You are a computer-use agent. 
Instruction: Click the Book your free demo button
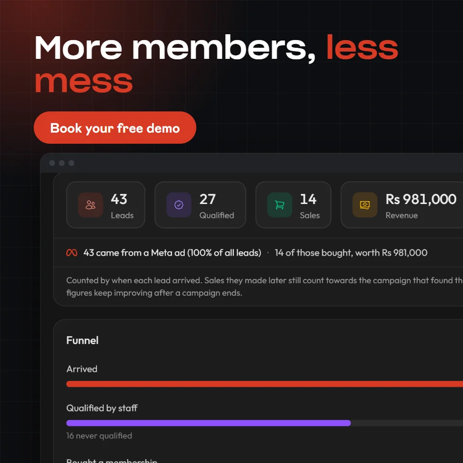point(115,127)
